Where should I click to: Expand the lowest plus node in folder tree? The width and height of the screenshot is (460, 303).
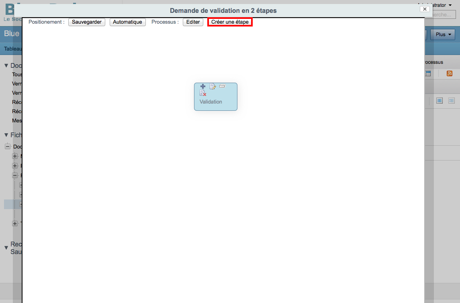(15, 223)
